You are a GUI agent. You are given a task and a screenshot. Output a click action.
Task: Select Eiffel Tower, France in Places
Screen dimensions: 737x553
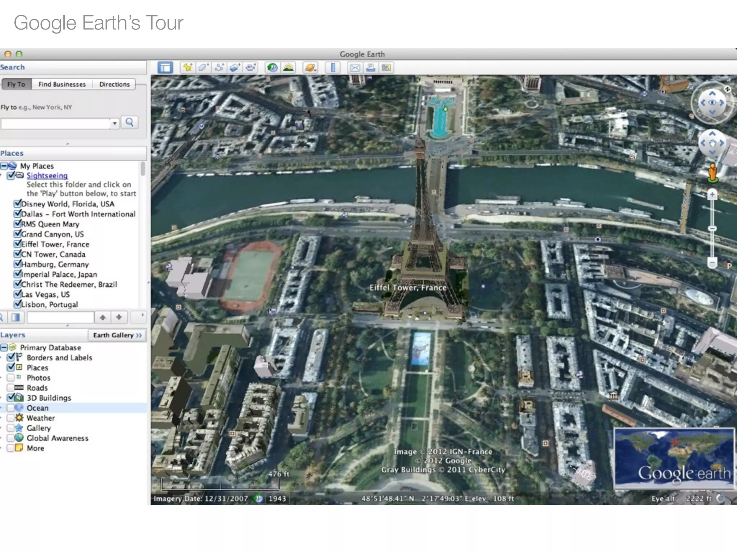(55, 244)
